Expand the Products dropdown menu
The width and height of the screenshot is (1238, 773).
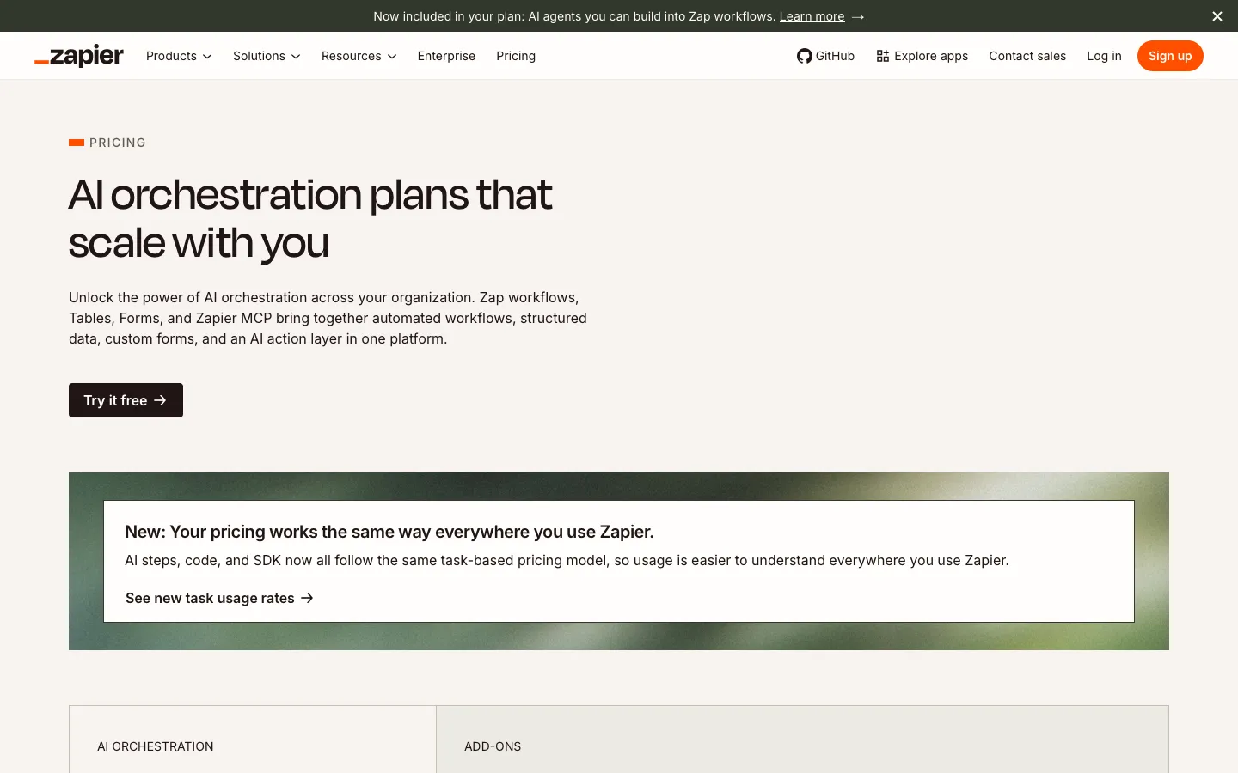pyautogui.click(x=179, y=56)
